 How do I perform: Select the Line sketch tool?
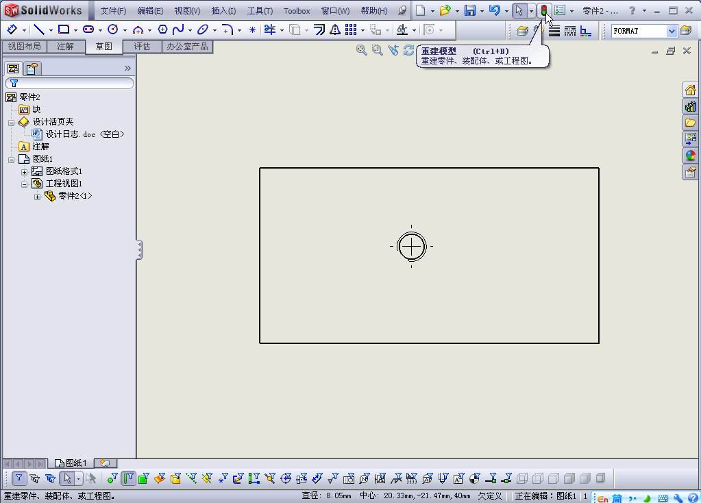point(39,29)
